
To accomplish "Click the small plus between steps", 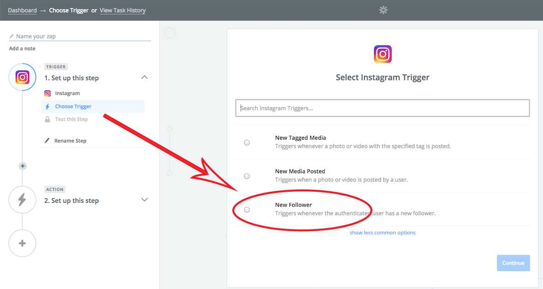I will click(x=23, y=166).
